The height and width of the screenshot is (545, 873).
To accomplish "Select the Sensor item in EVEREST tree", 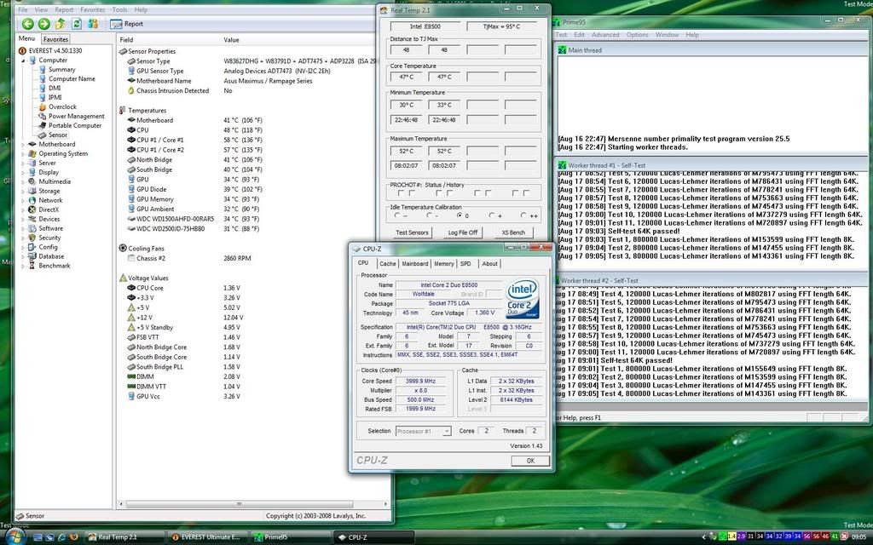I will 54,135.
